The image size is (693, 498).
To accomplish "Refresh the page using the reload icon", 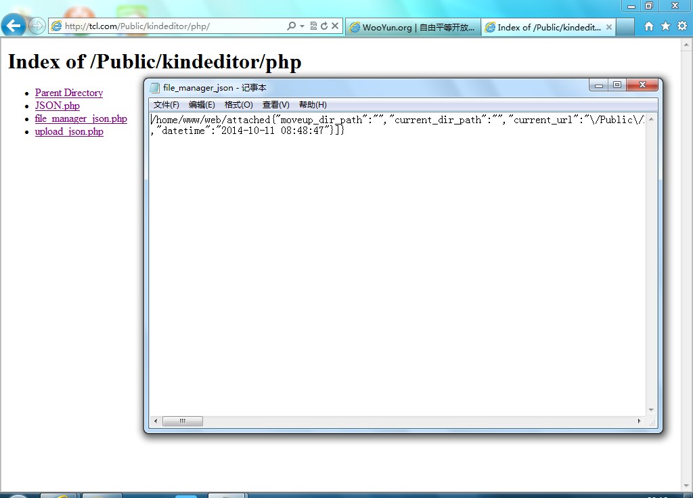I will click(324, 26).
